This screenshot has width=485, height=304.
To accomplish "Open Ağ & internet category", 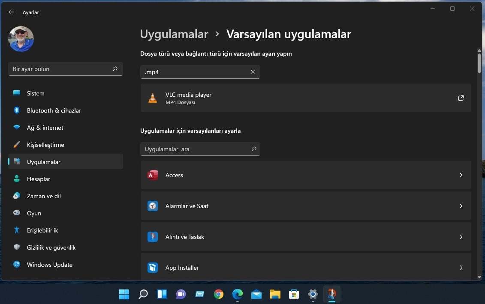I will 66,128.
